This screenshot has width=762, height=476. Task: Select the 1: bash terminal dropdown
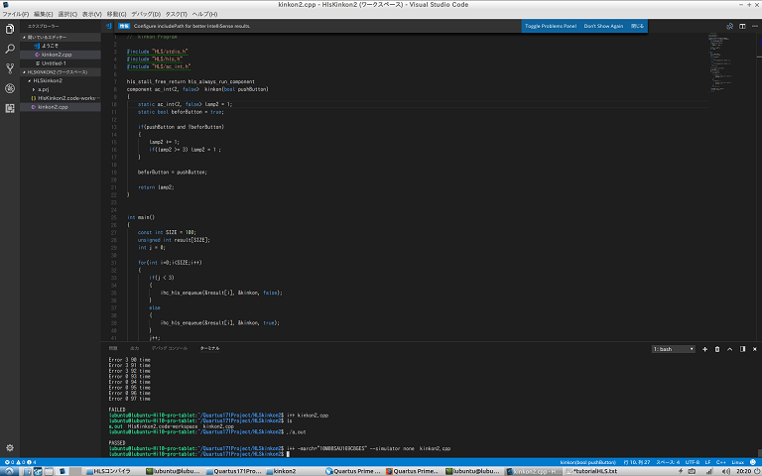[674, 349]
